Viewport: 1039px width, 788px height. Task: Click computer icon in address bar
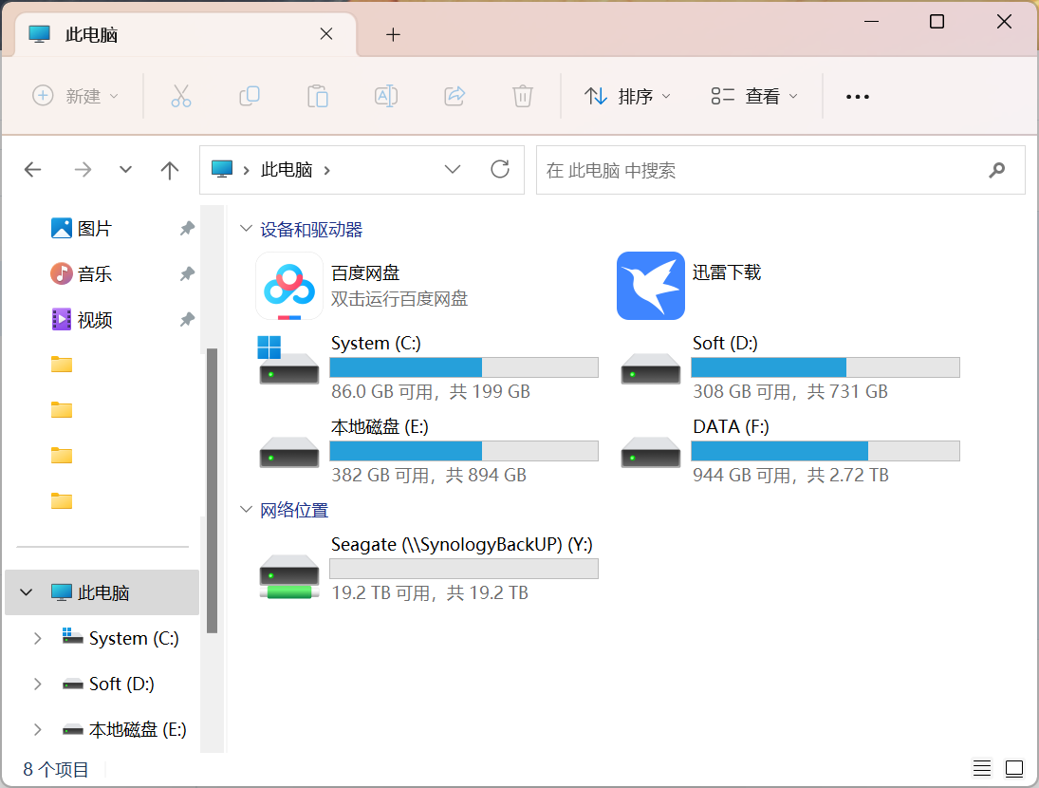pyautogui.click(x=222, y=169)
